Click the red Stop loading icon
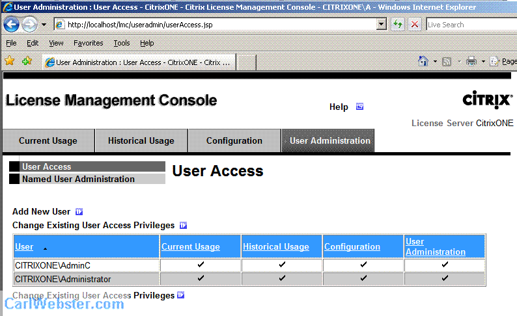517x316 pixels. click(x=415, y=24)
